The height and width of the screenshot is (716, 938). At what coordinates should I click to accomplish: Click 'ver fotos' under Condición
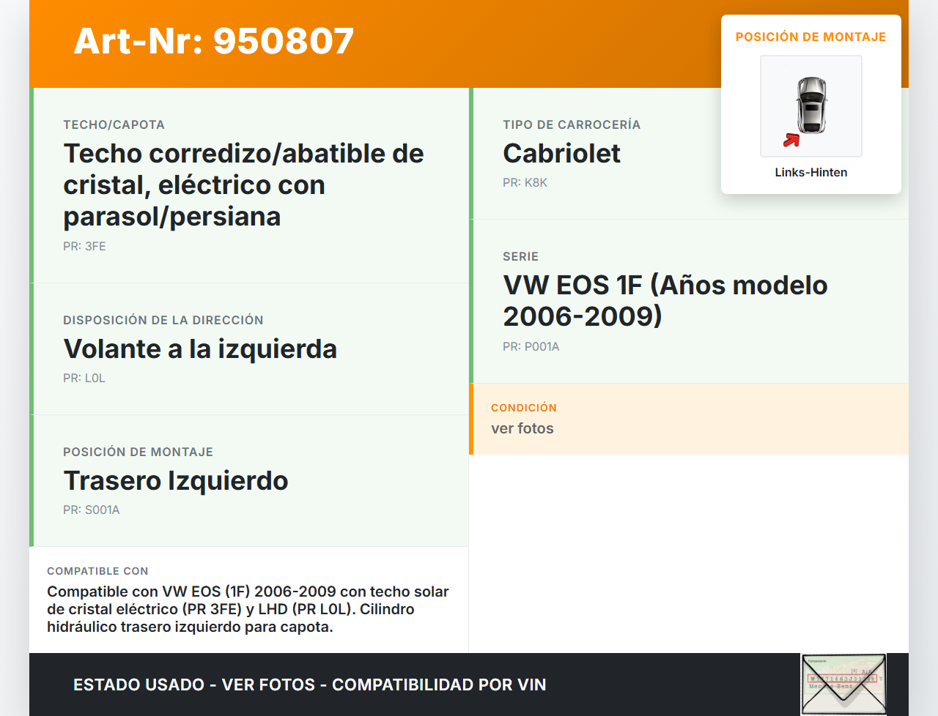(x=522, y=429)
